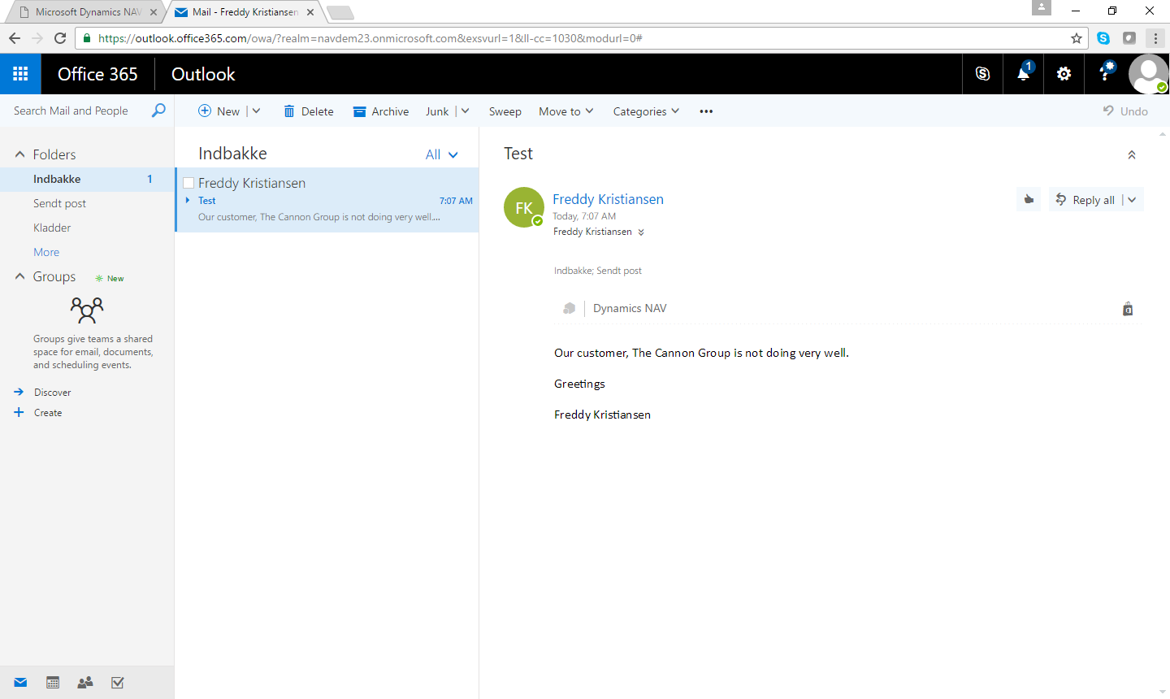Select the Freddy Kristiansen message checkbox

click(x=188, y=183)
